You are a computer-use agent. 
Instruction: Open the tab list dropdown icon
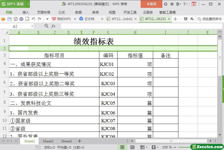coord(192,19)
